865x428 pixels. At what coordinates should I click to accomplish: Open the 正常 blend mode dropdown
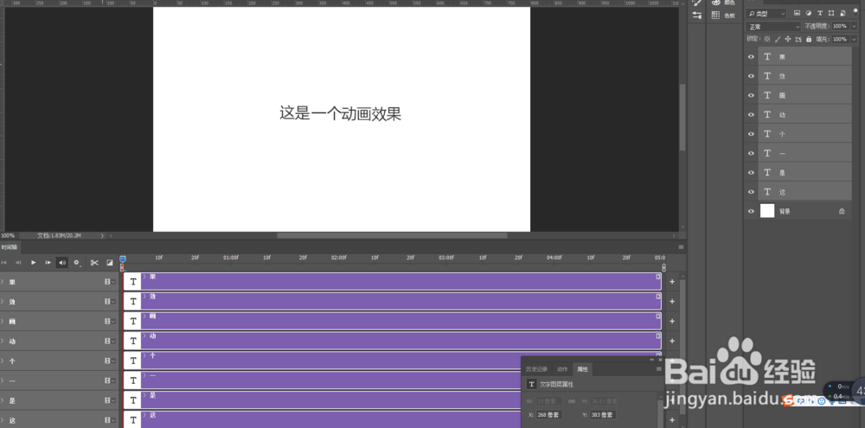pyautogui.click(x=772, y=27)
